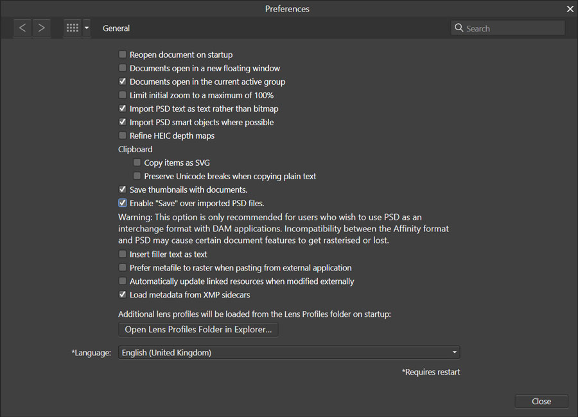The width and height of the screenshot is (578, 417).
Task: Click the *Requires restart note
Action: point(431,372)
